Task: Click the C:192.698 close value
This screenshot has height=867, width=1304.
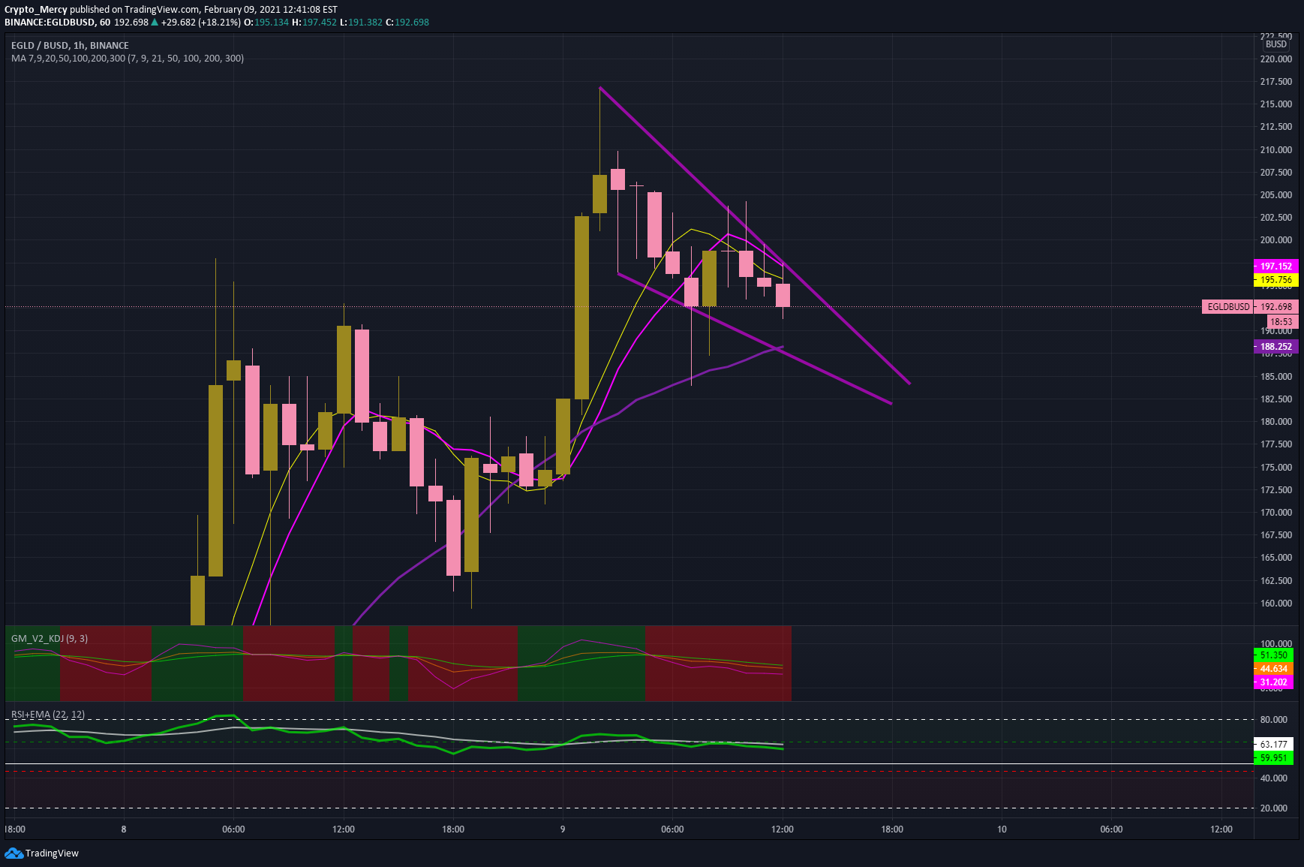Action: (407, 22)
